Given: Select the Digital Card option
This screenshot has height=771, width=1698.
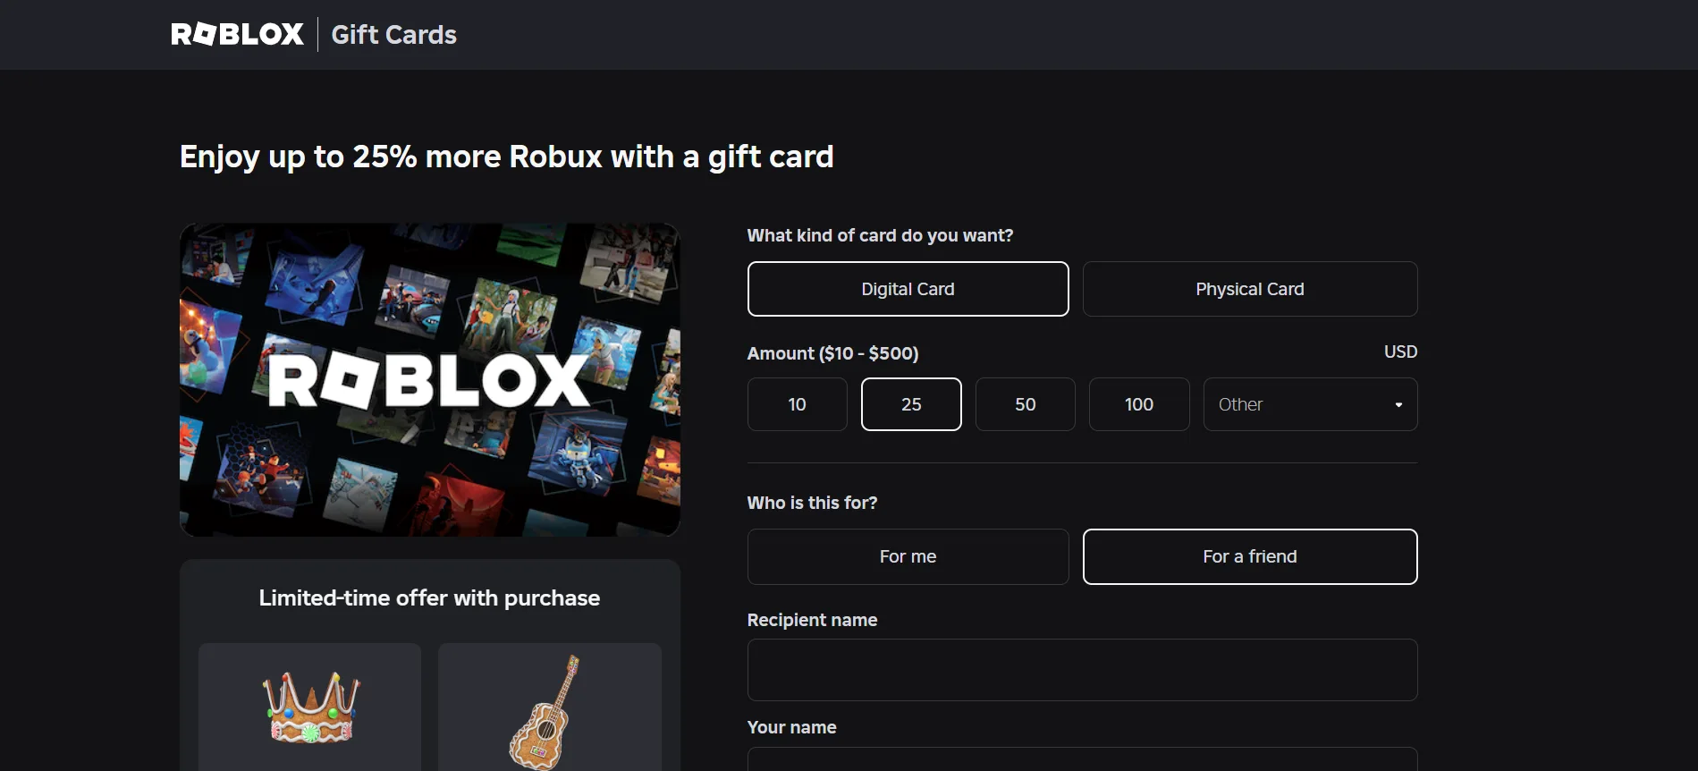Looking at the screenshot, I should point(908,289).
